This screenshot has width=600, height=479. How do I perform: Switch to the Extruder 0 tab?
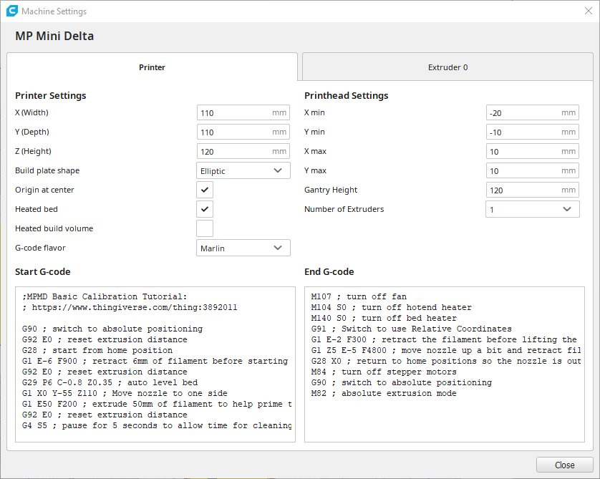coord(447,67)
